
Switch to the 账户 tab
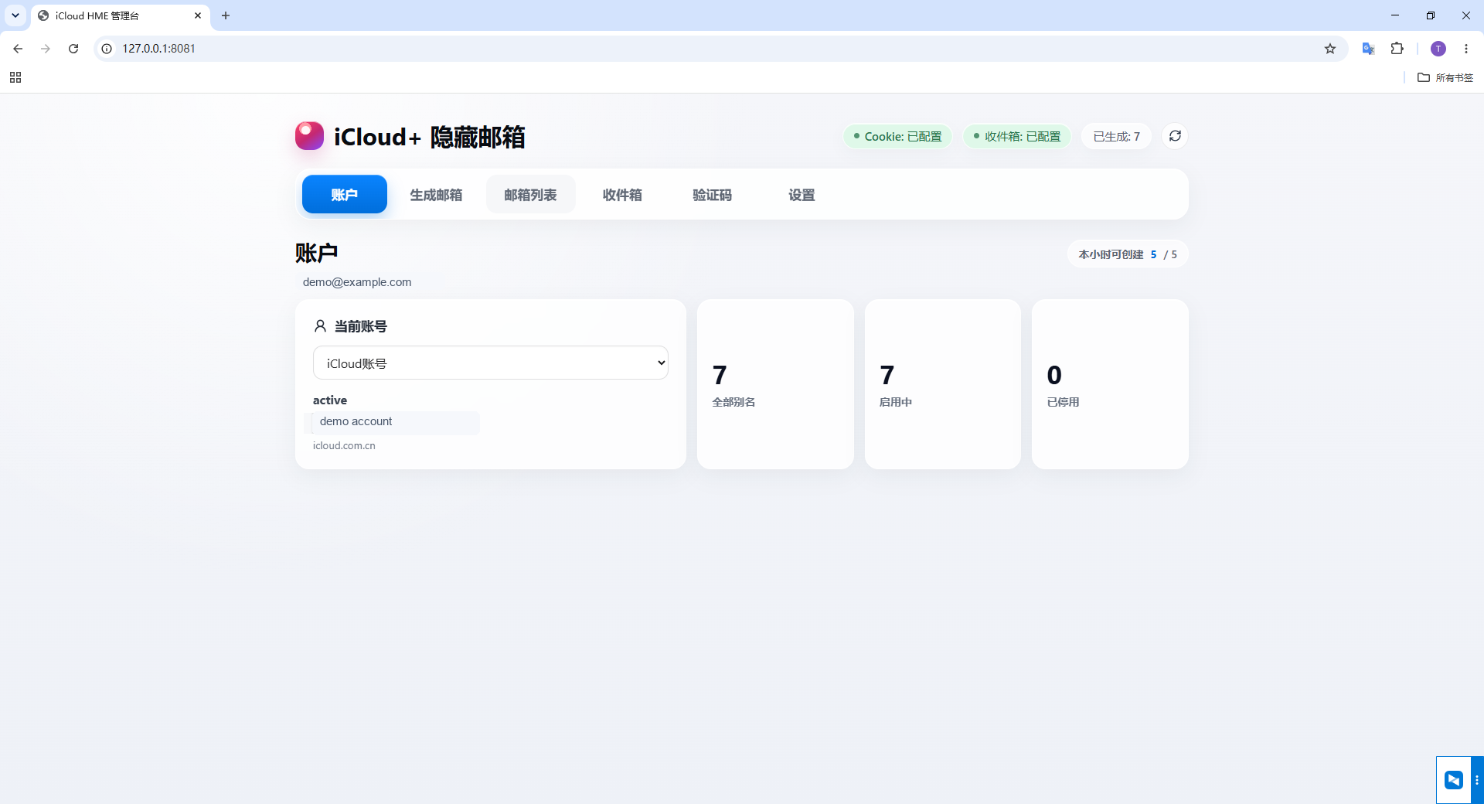345,194
